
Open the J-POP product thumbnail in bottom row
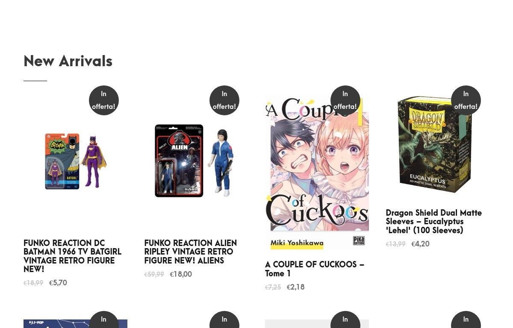(75, 324)
